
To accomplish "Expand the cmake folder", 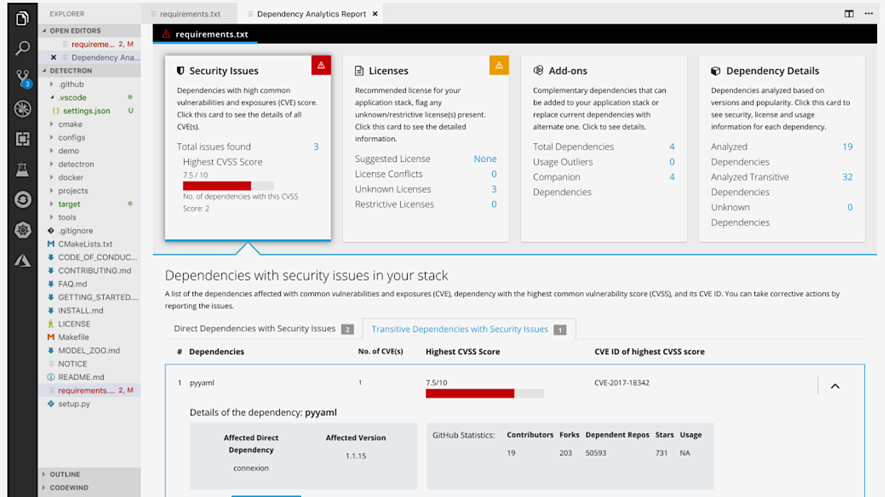I will coord(70,124).
